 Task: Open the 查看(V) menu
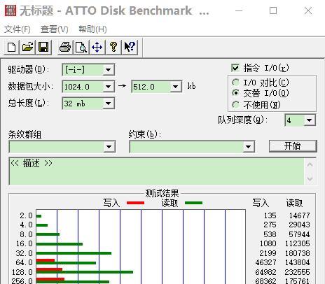[55, 29]
